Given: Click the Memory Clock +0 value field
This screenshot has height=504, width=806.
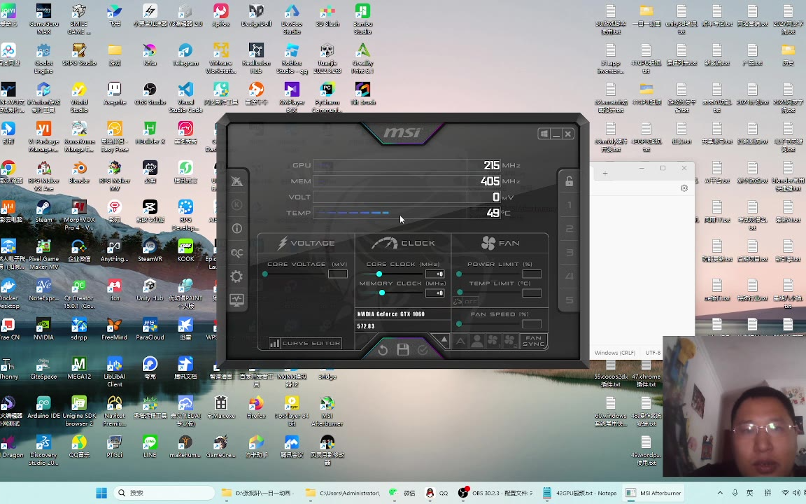Looking at the screenshot, I should coord(434,293).
